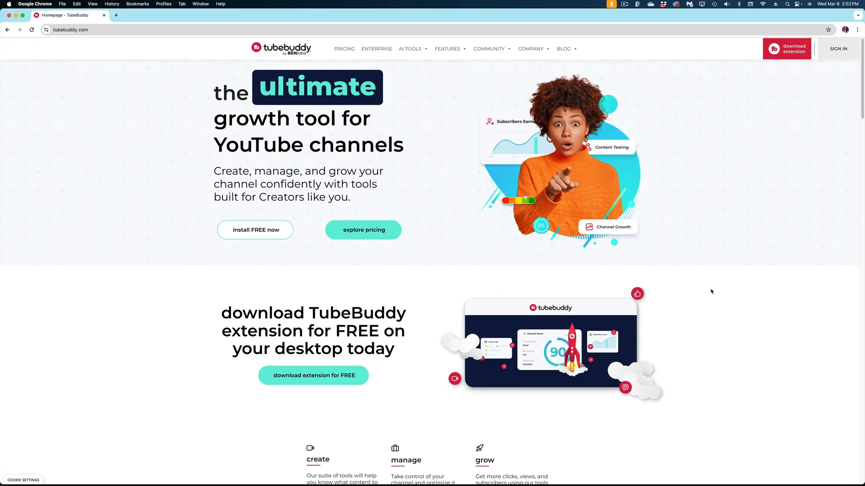This screenshot has width=865, height=486.
Task: Click the Subscribers Earnings icon on hero image
Action: click(x=490, y=121)
